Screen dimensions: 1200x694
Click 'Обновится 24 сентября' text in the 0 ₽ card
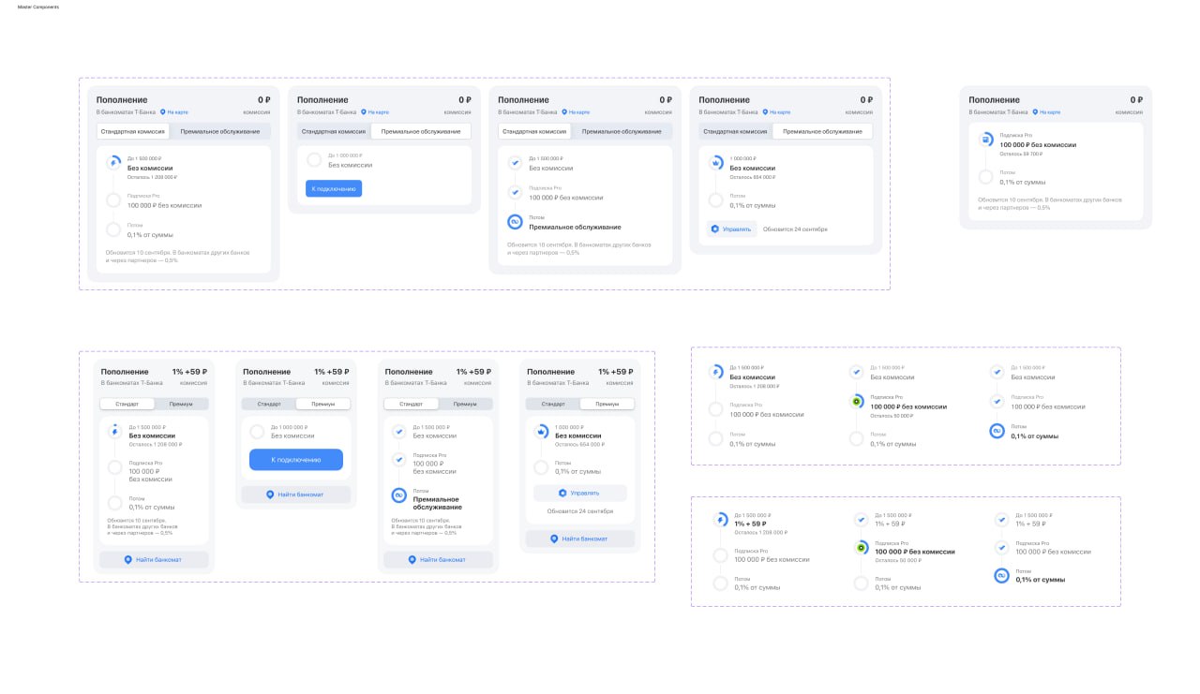click(795, 229)
